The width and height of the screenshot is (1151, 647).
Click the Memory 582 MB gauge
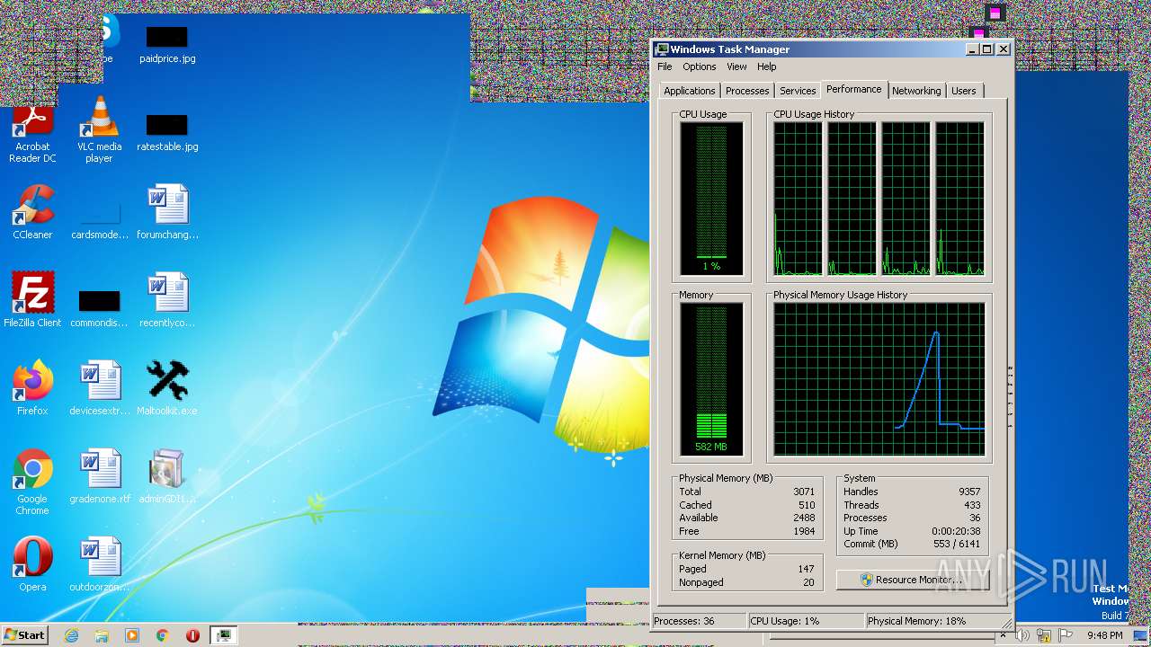711,379
